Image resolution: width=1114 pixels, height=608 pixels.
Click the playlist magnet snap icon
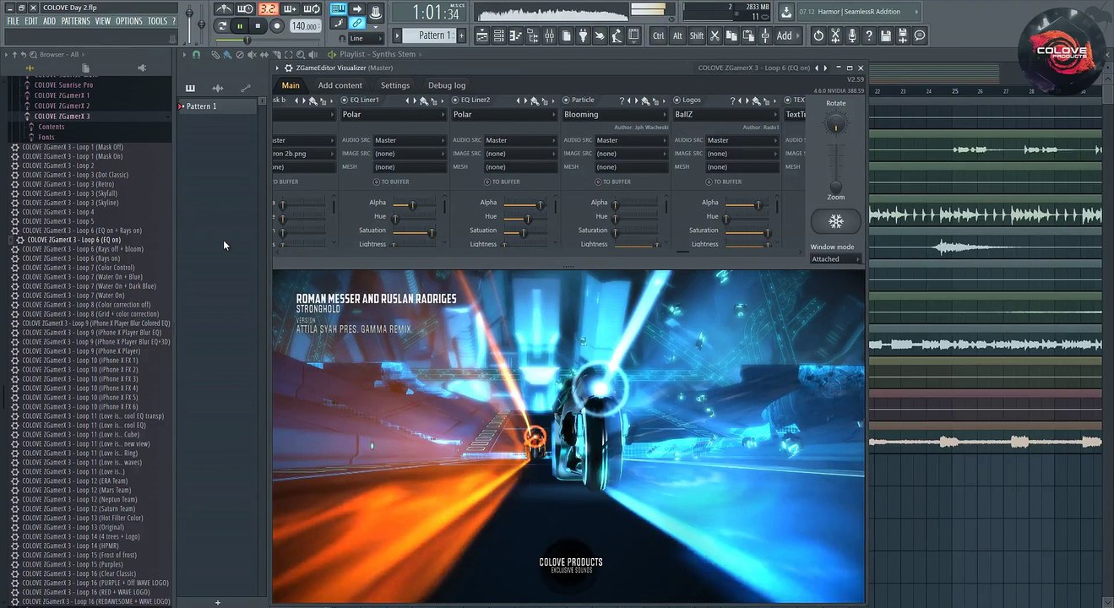(196, 54)
